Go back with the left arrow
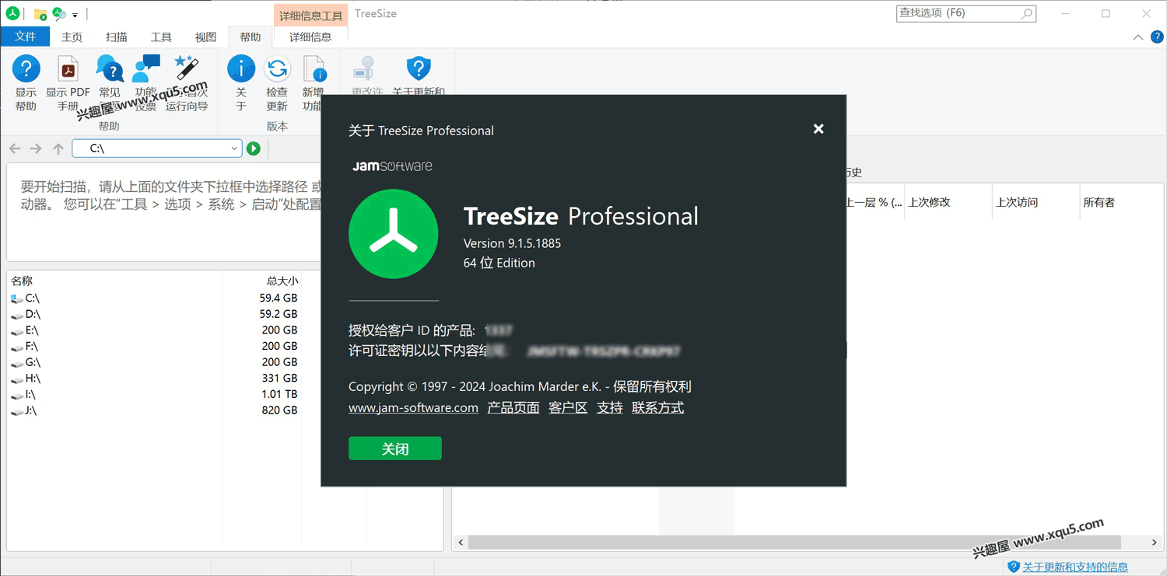Viewport: 1167px width, 576px height. (x=15, y=148)
